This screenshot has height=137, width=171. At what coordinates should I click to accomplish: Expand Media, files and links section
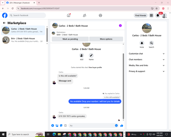[x=147, y=65]
